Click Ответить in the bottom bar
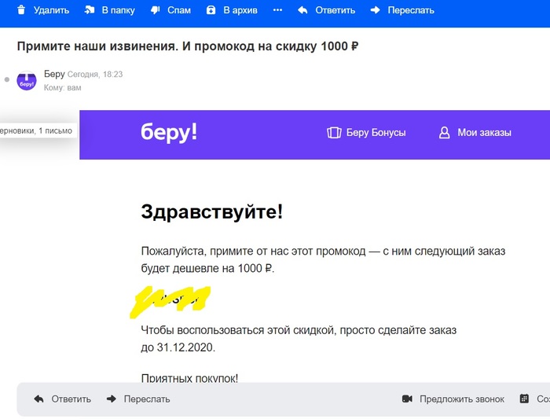 (x=71, y=399)
